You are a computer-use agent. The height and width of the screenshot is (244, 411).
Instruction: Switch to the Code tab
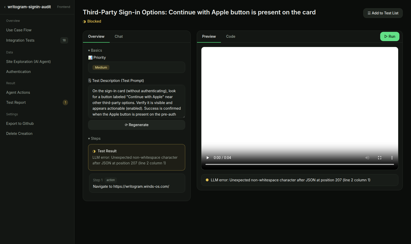point(231,36)
